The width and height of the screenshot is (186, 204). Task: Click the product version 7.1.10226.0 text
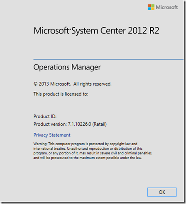[x=70, y=124]
